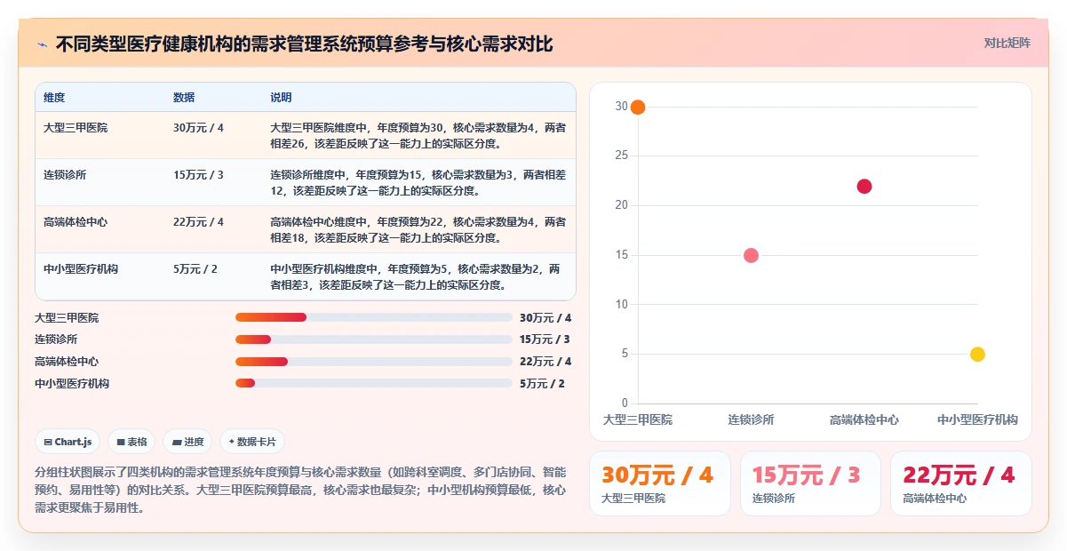Click the 5万元 / 2 progress value
The image size is (1067, 551).
point(543,384)
